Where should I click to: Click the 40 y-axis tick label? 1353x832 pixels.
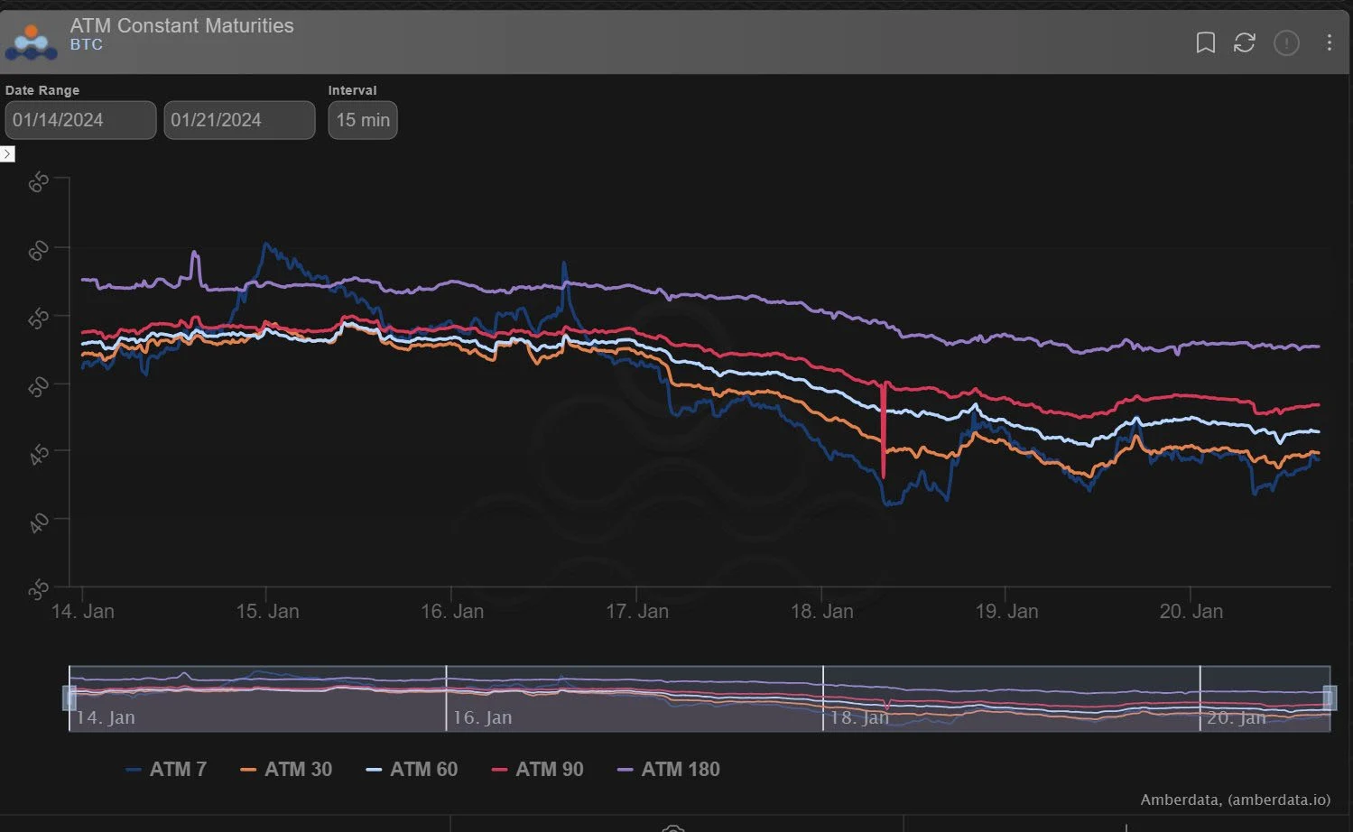click(x=39, y=522)
